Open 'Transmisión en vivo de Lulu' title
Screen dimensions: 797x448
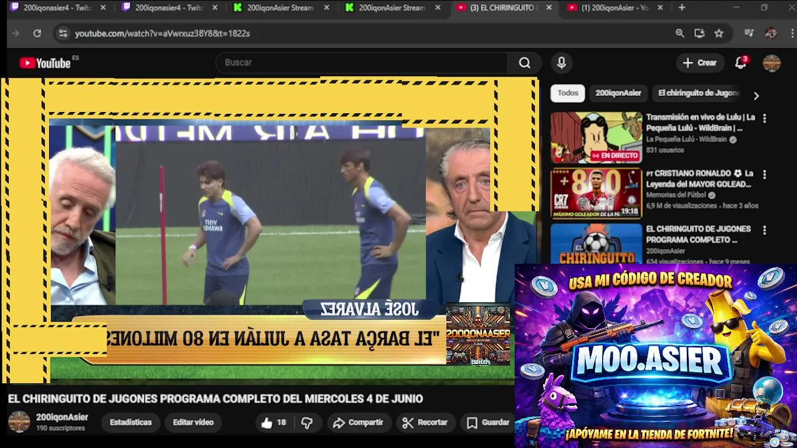[700, 123]
